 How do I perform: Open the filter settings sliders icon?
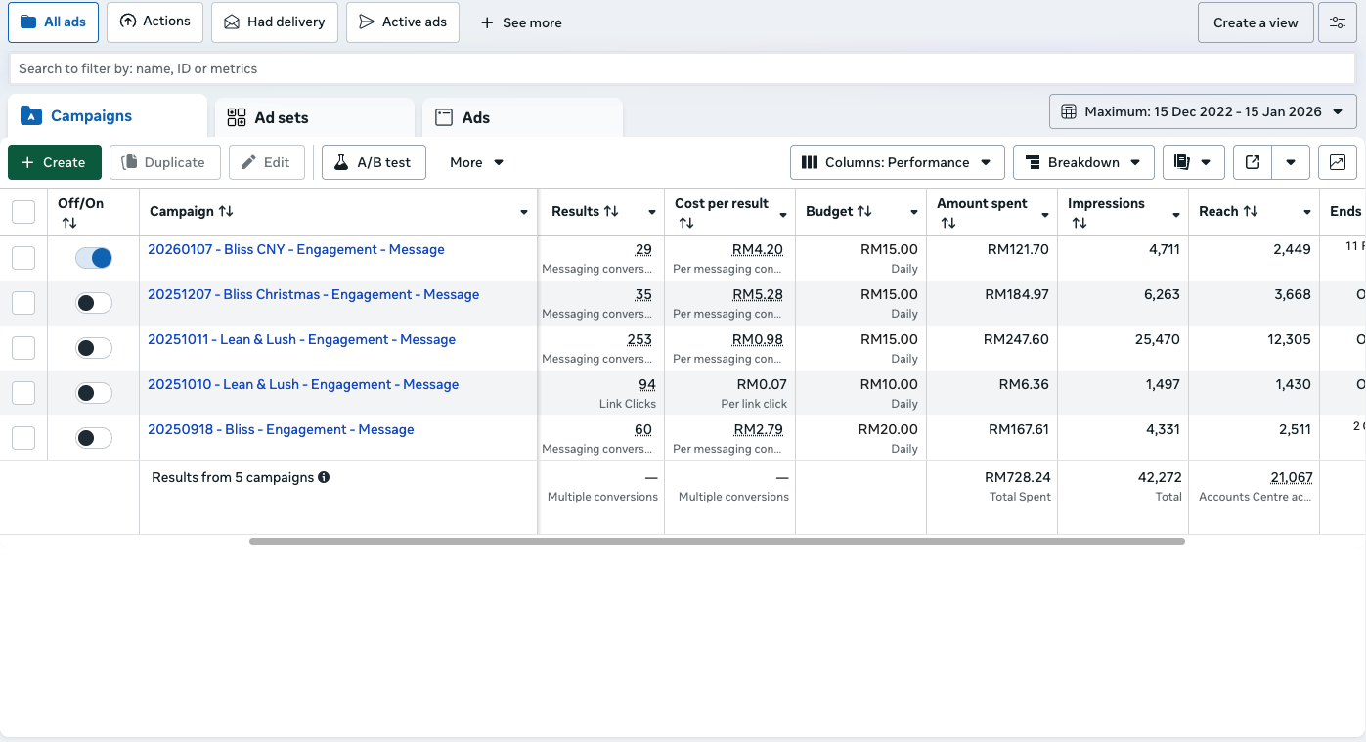coord(1338,22)
